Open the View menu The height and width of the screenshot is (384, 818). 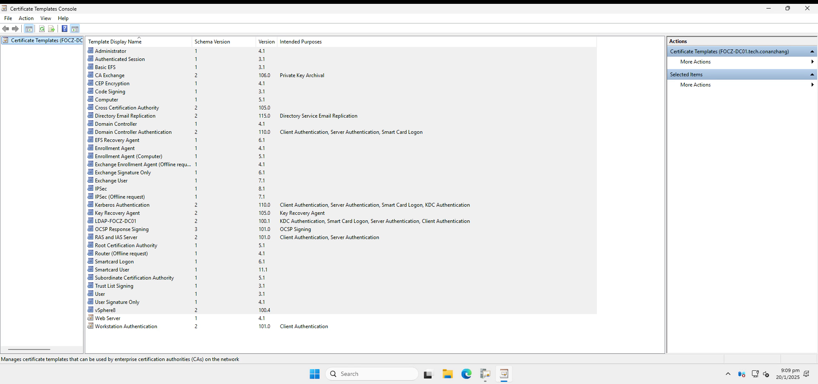pos(46,18)
